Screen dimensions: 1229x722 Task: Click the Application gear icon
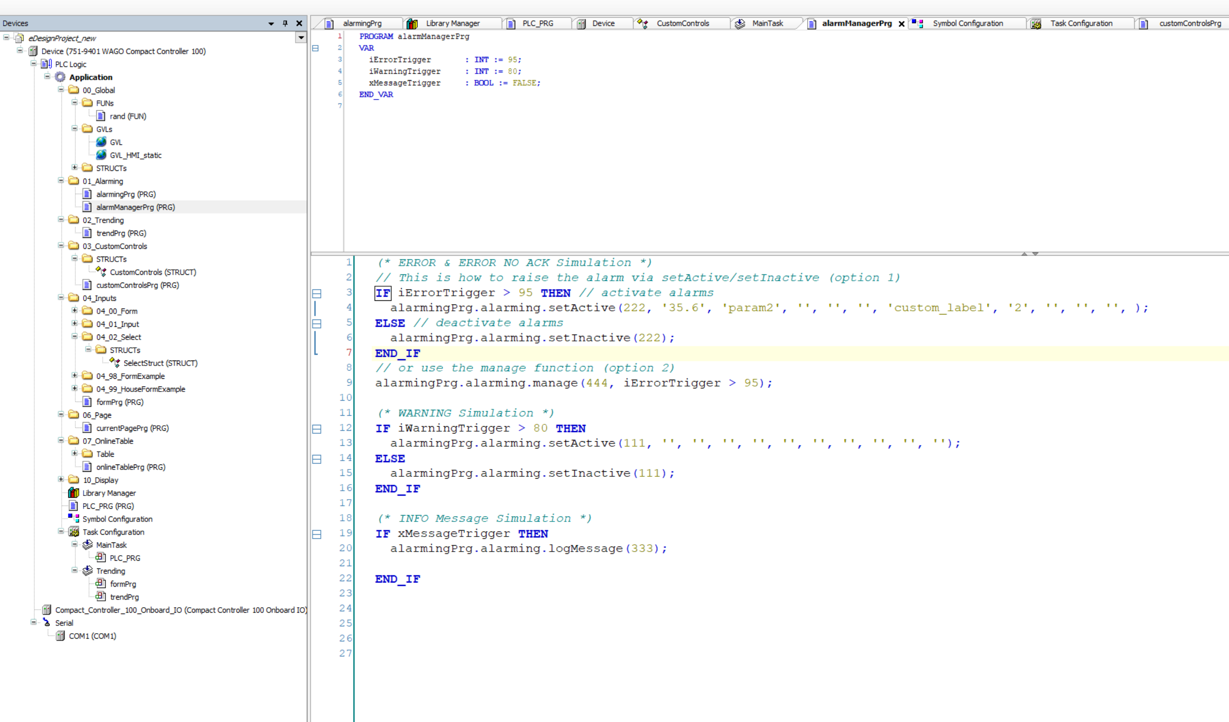pyautogui.click(x=60, y=77)
